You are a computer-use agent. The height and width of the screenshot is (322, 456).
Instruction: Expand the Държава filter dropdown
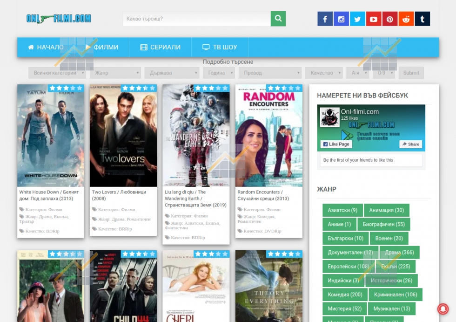[x=172, y=73]
